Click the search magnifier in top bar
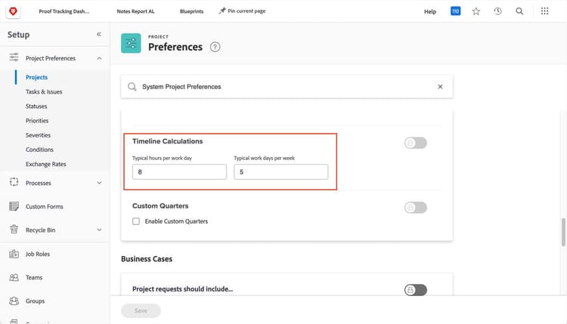 click(519, 11)
